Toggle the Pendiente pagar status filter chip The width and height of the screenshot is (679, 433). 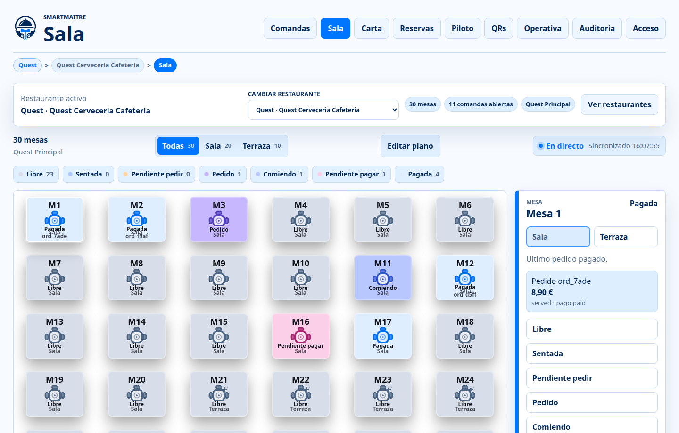(x=351, y=174)
